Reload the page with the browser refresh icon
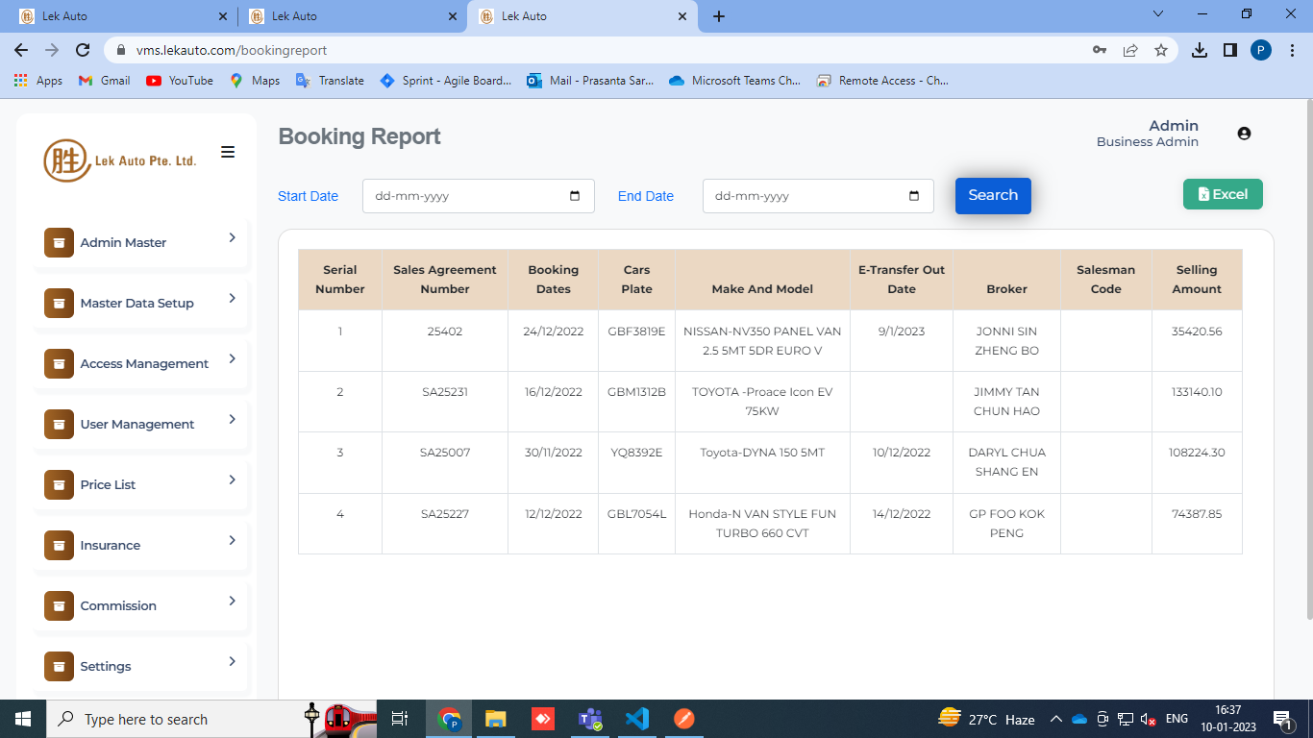This screenshot has width=1313, height=738. coord(83,50)
